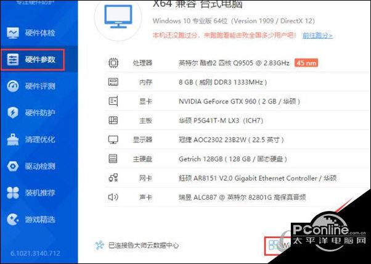Select the 硬件参数 sliders icon
Screen dimensions: 371x264
(13, 60)
